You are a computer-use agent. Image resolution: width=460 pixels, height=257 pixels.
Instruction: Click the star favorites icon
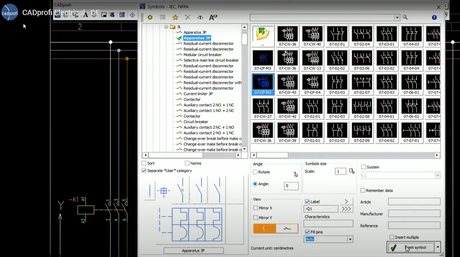coord(175,17)
